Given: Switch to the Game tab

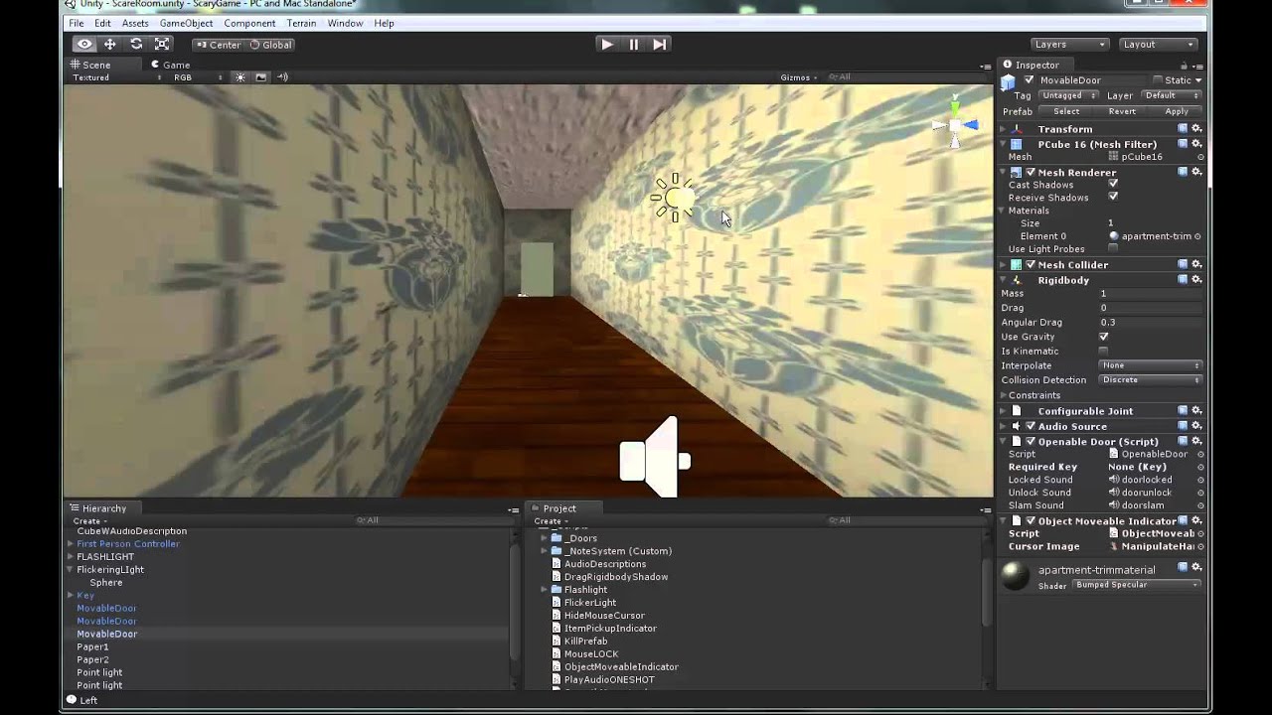Looking at the screenshot, I should 169,65.
